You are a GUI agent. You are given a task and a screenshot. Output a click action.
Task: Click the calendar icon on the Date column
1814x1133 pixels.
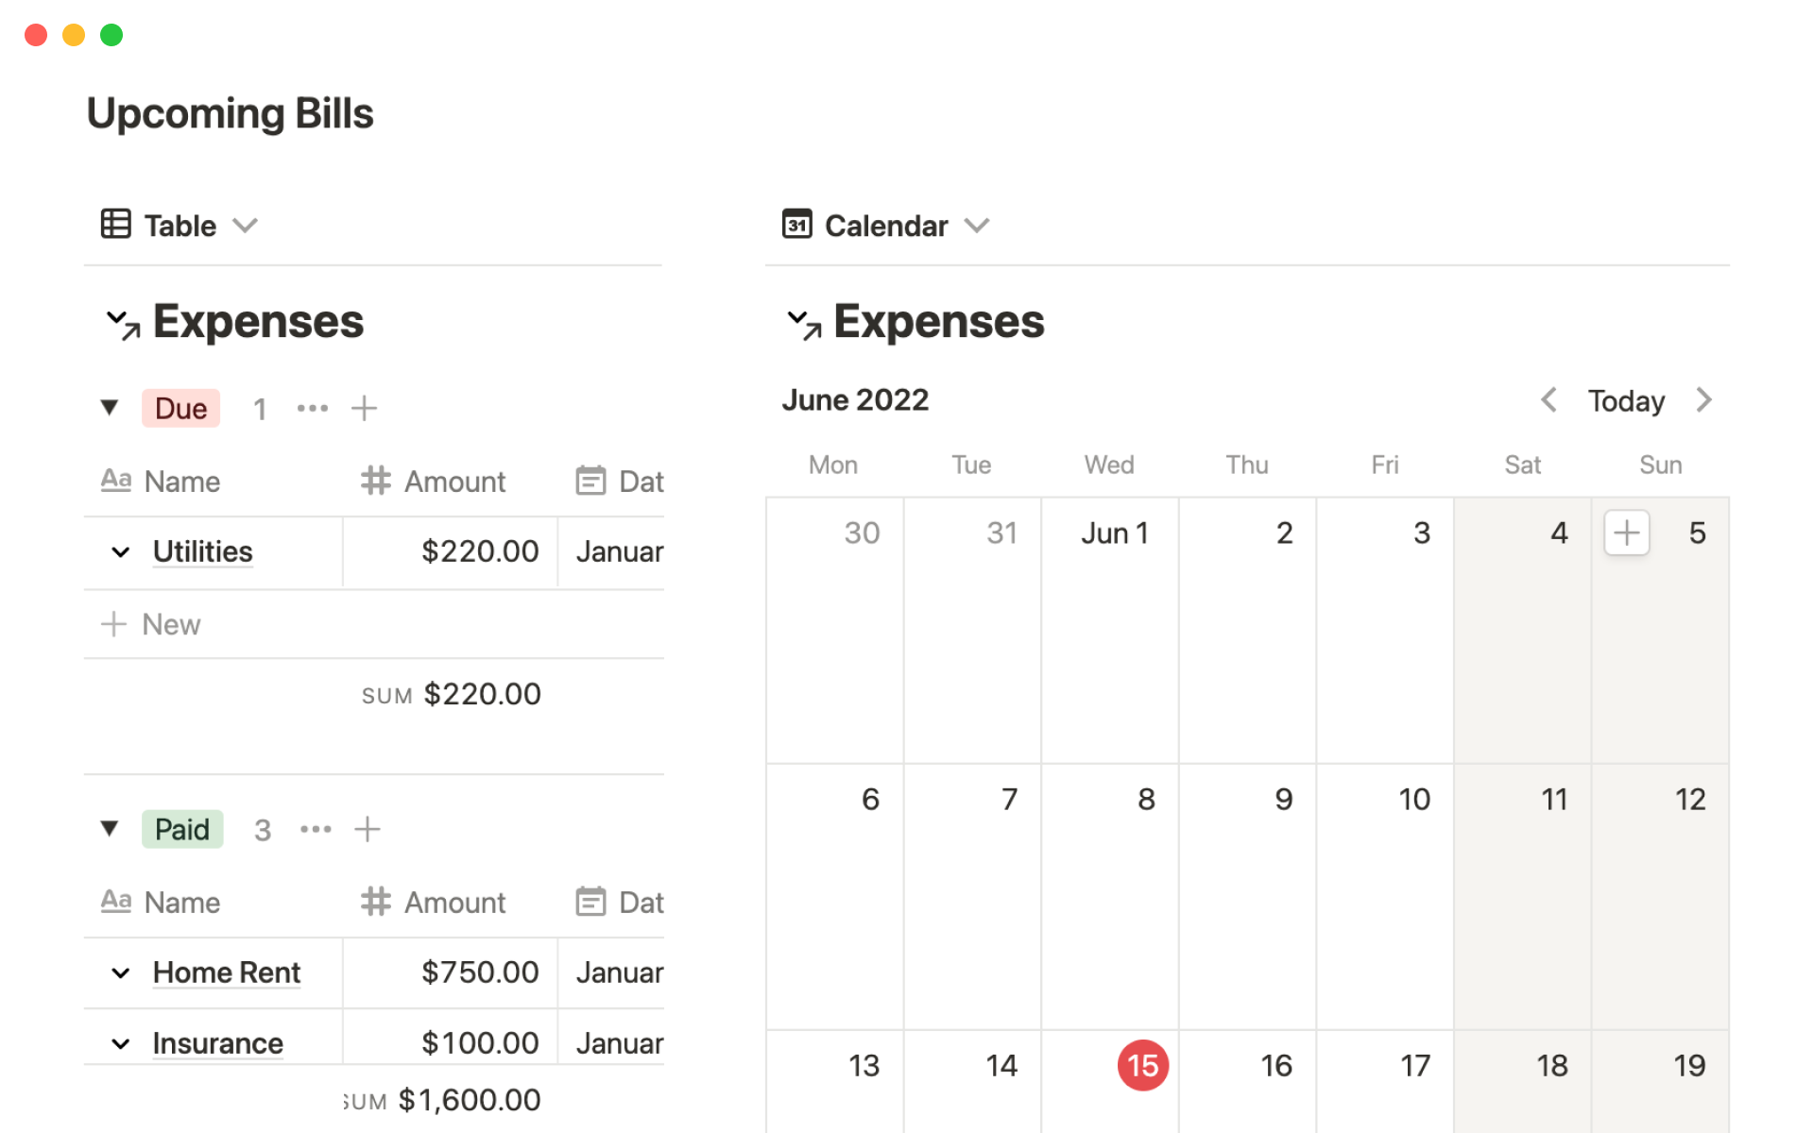click(590, 481)
